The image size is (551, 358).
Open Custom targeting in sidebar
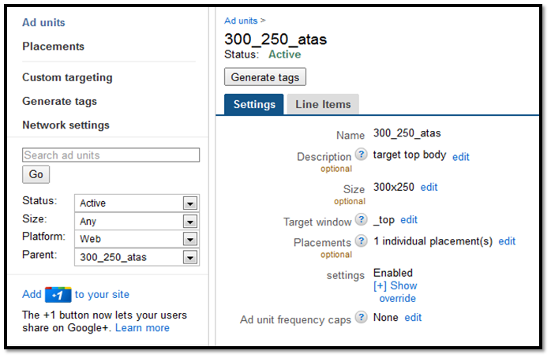pyautogui.click(x=67, y=78)
